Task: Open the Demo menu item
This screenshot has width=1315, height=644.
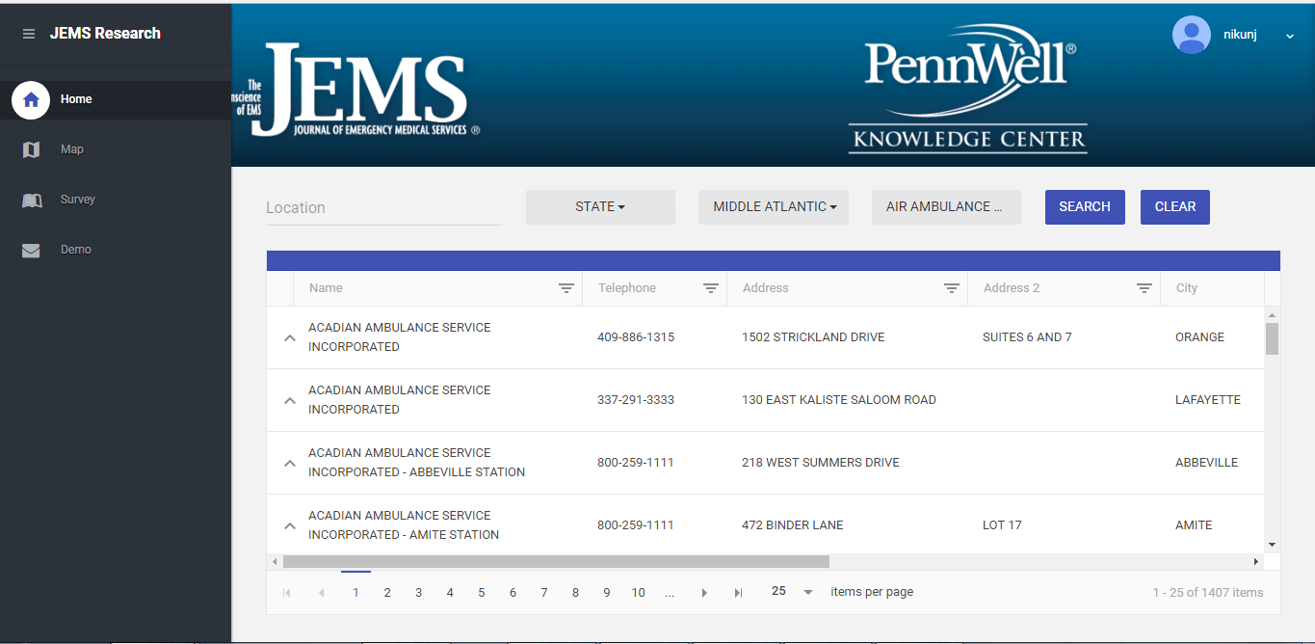Action: coord(116,250)
